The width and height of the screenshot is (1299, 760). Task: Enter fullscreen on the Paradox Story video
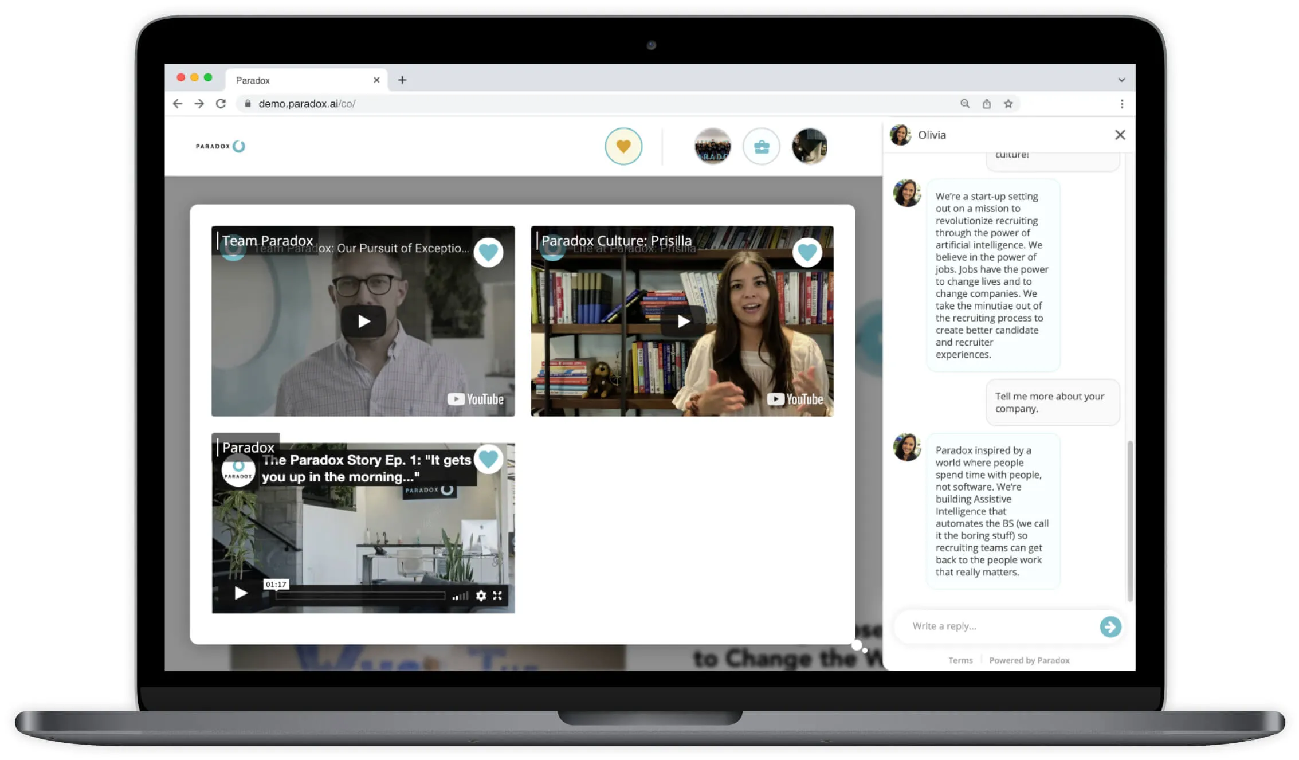(x=497, y=596)
